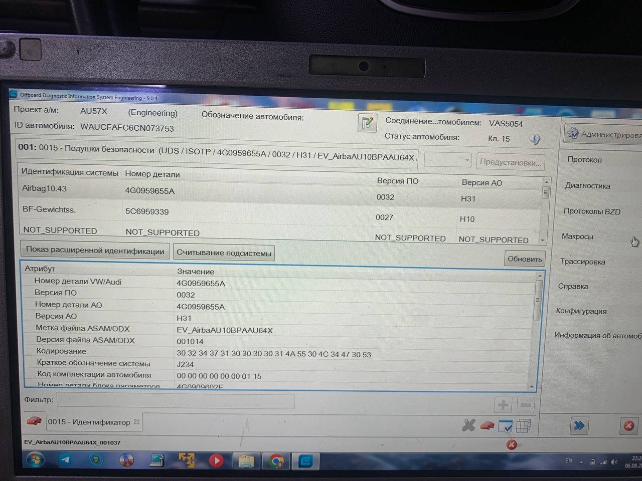Click the Номер детали column header
642x481 pixels.
pos(152,174)
